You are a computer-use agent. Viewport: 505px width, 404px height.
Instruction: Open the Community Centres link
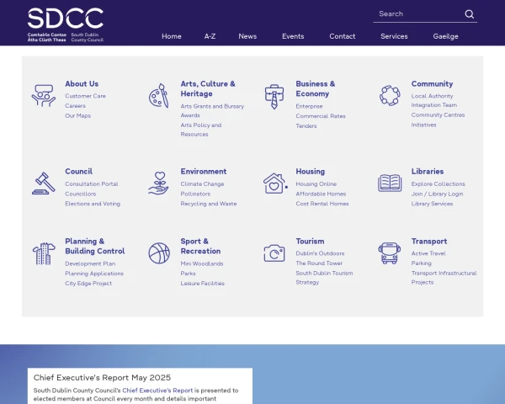click(x=438, y=115)
